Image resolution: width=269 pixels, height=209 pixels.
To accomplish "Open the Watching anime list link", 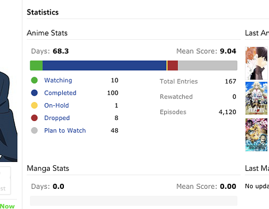I will coord(58,80).
